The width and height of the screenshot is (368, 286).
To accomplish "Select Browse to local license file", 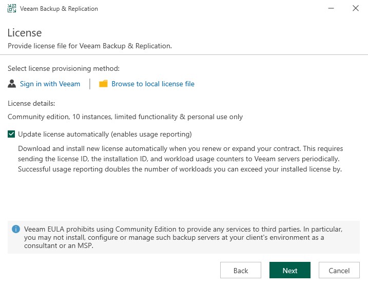I will [x=153, y=84].
